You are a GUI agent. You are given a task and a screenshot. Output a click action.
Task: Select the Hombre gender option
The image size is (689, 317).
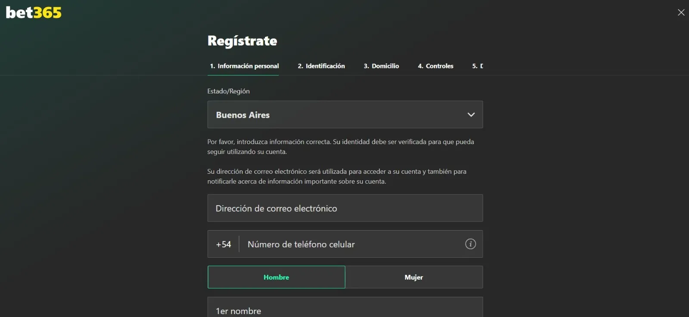tap(276, 277)
